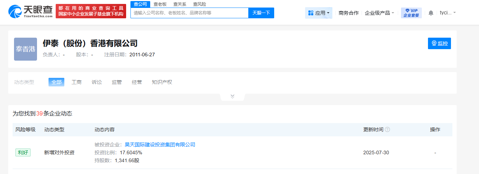479x174 pixels.
Task: Select the 查公司 search tab
Action: tap(140, 4)
